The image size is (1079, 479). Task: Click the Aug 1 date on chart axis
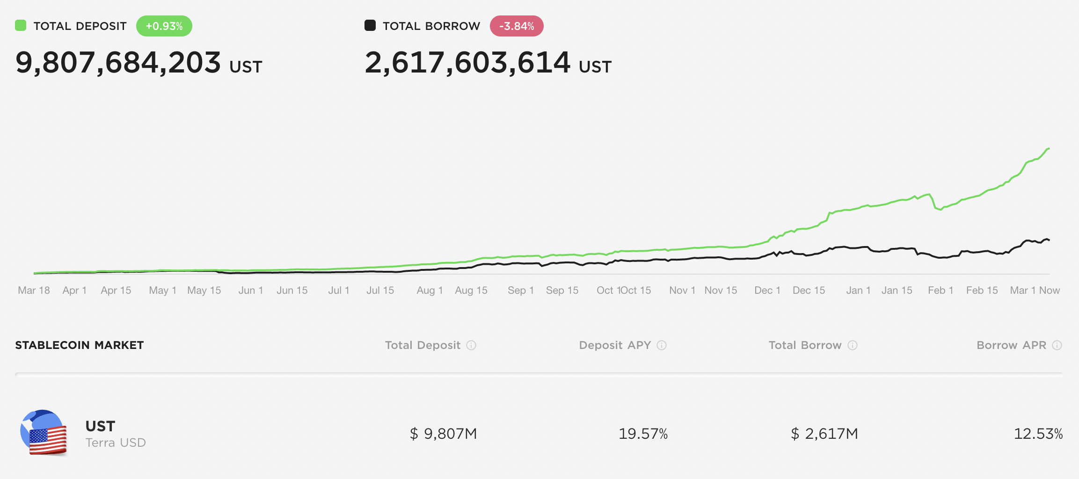[x=430, y=290]
